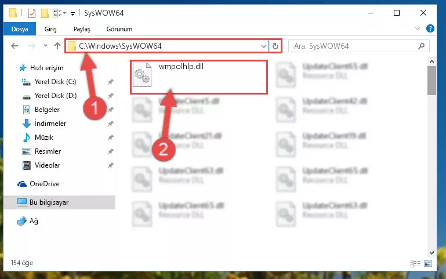
Task: Open the Görünüm ribbon tab
Action: tap(119, 29)
